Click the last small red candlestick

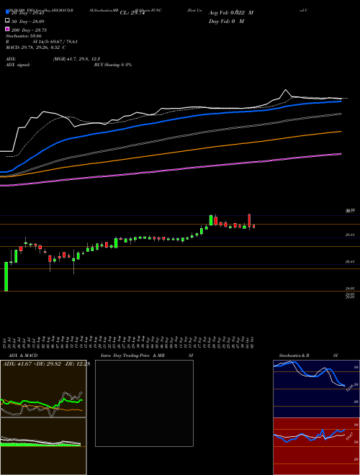tap(253, 226)
